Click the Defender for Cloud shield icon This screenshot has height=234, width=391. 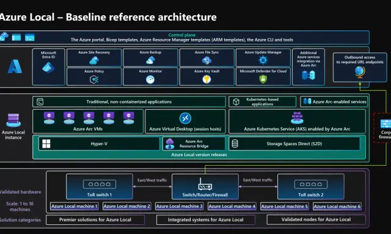tap(263, 79)
